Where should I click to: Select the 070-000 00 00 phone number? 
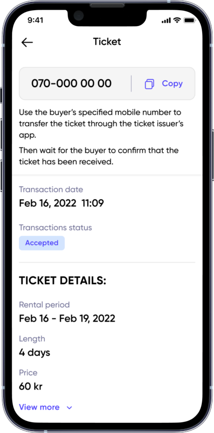click(x=71, y=83)
